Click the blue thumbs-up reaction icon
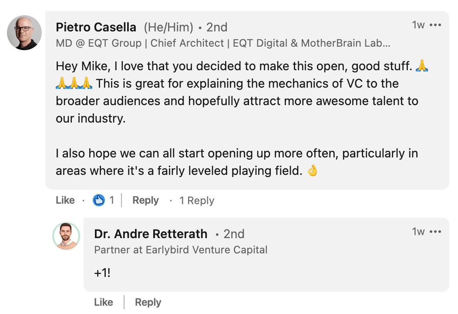Screen dimensions: 458x314 coord(99,201)
